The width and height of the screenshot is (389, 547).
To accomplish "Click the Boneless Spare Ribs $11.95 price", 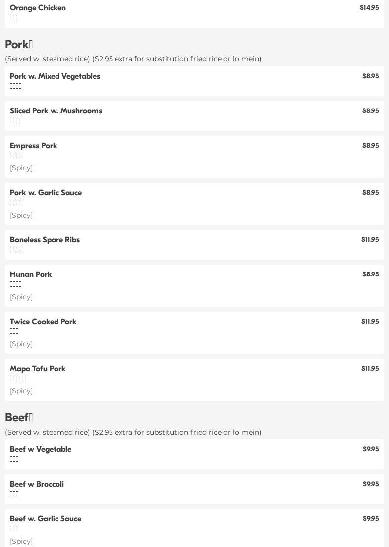I will (370, 240).
